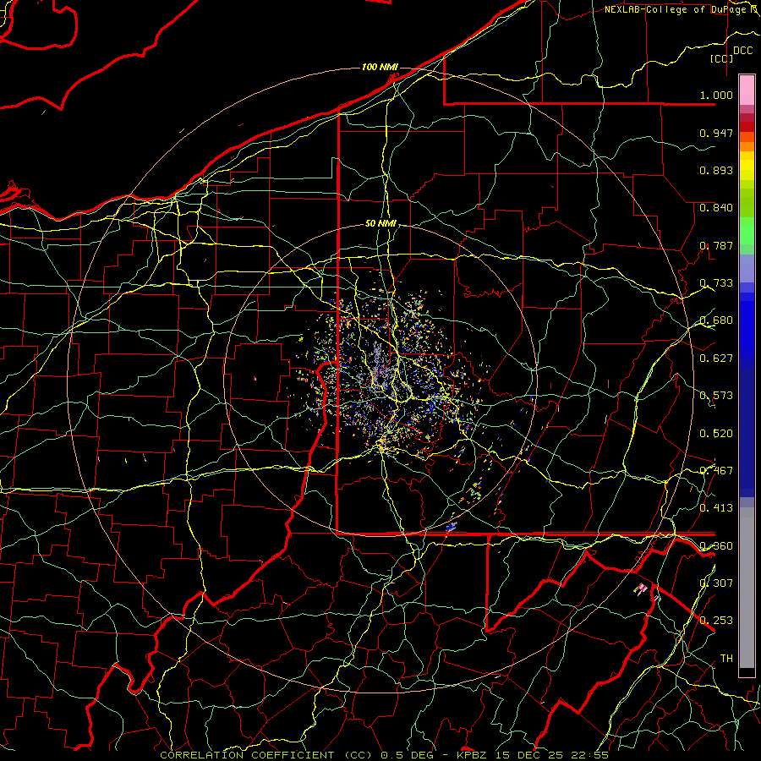Screen dimensions: 761x761
Task: Pick the periwinkle segment of color bar
Action: (747, 268)
